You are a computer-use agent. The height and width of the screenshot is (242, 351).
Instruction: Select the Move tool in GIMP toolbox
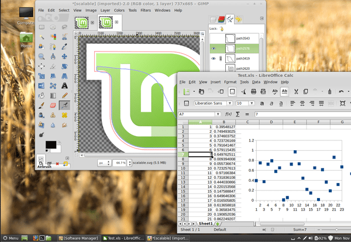(x=64, y=56)
